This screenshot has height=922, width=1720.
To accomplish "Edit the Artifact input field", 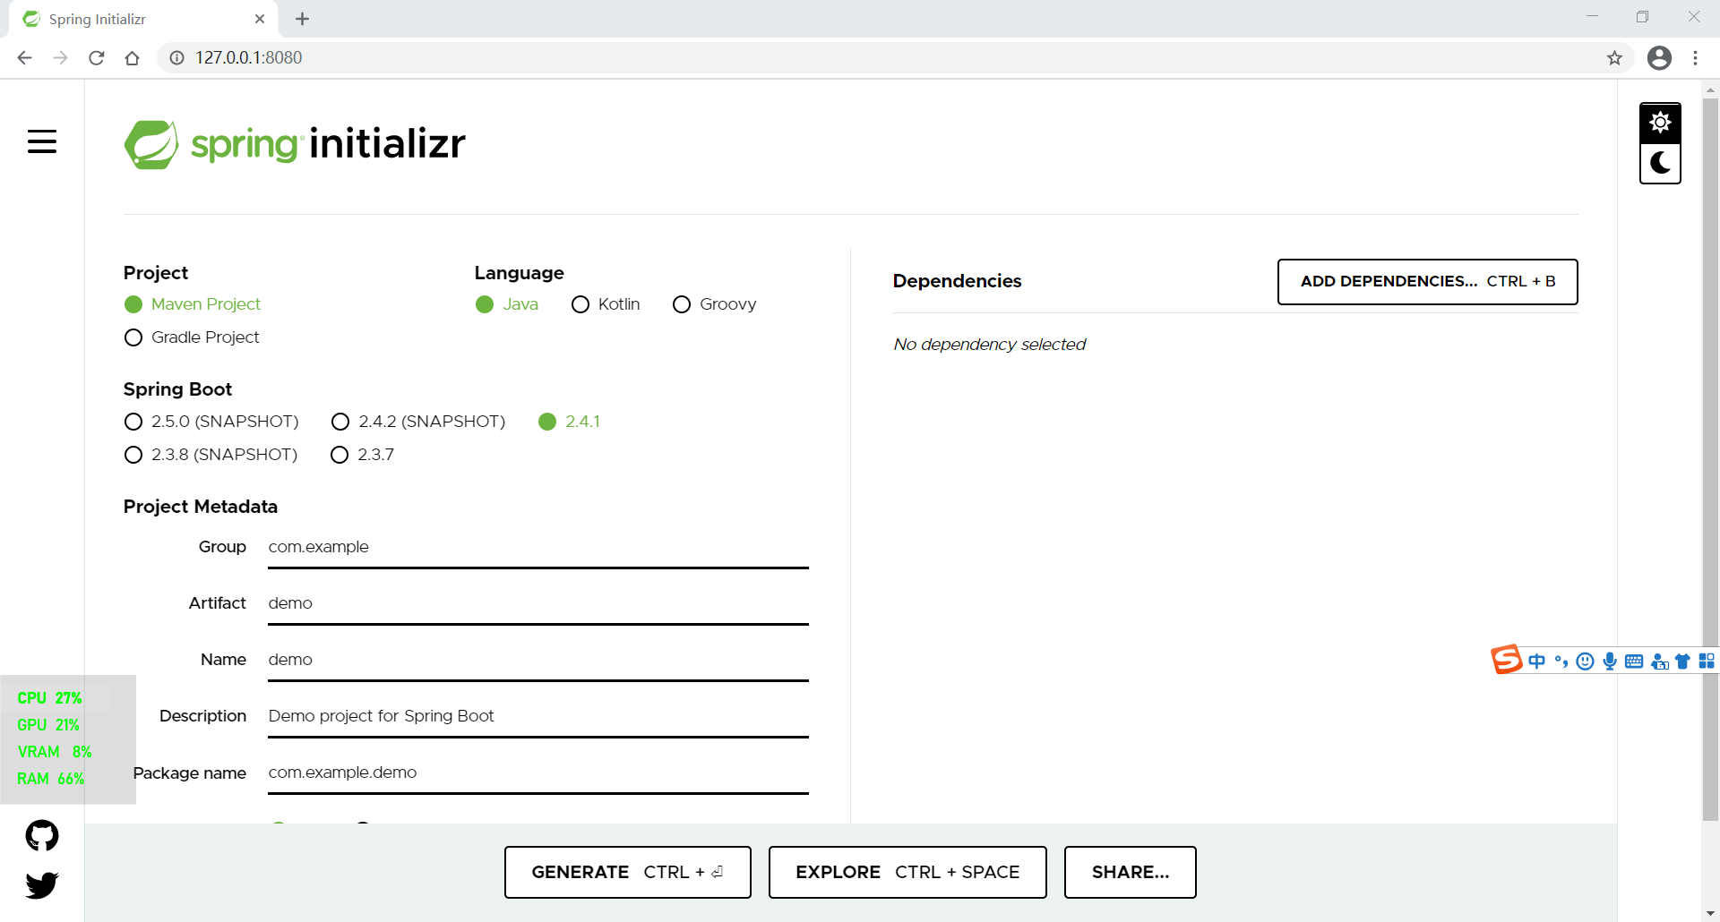I will pos(537,603).
